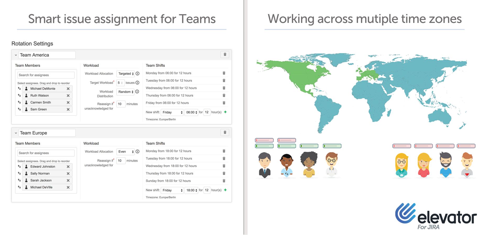
Task: Delete Monday 18:00 shift
Action: click(x=224, y=151)
